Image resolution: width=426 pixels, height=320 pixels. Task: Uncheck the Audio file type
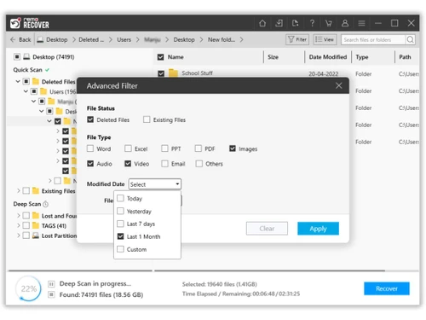(90, 164)
